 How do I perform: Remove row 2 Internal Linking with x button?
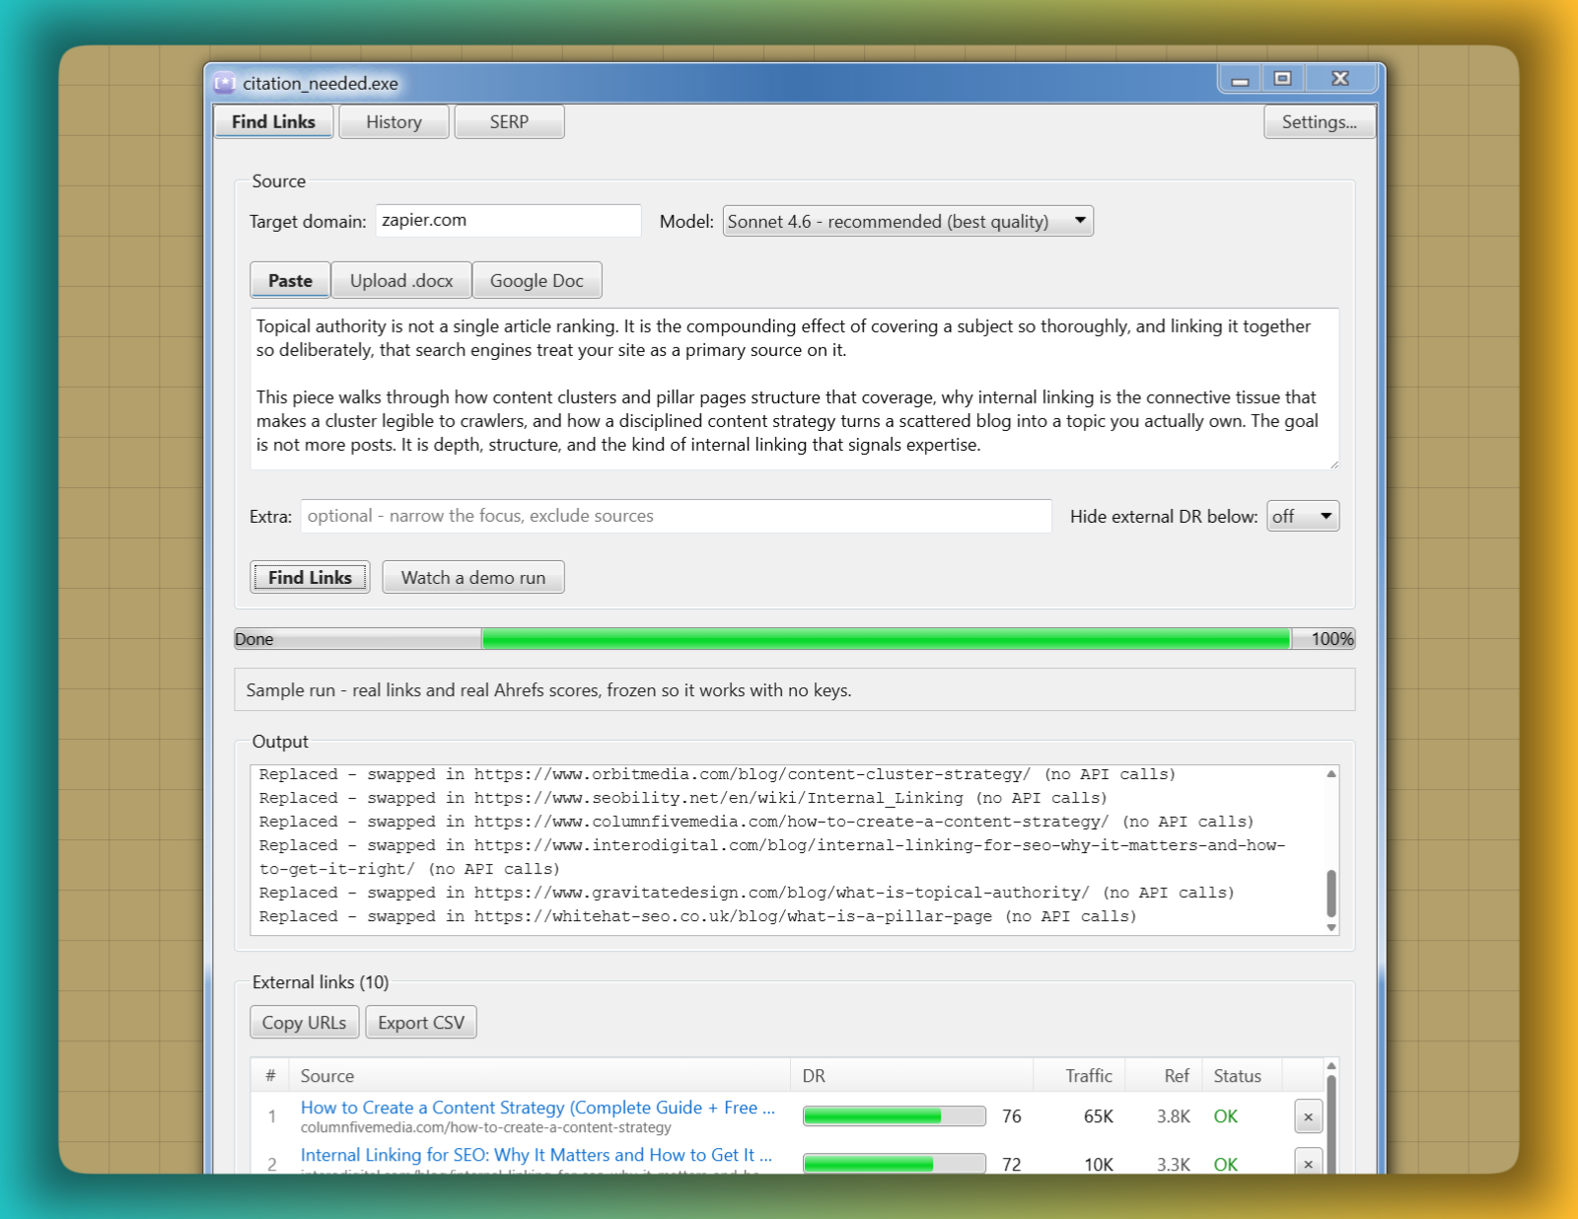1308,1162
